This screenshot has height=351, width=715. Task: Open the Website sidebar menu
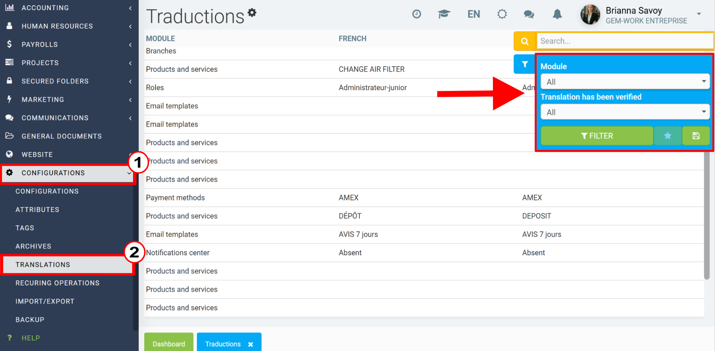pos(69,155)
